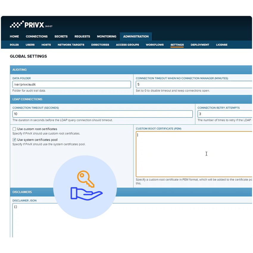Viewport: 253px width, 253px height.
Task: Open the Secrets section
Action: 61,36
